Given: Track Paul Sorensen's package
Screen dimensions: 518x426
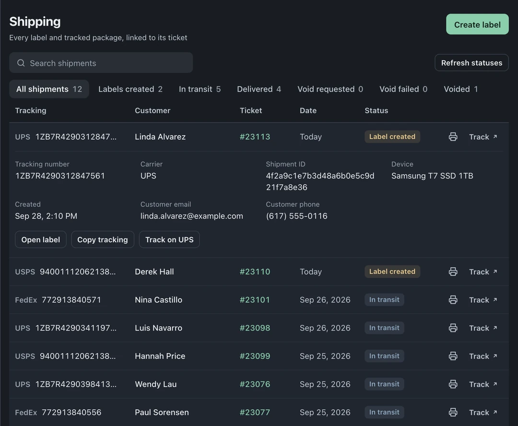Looking at the screenshot, I should coord(483,412).
